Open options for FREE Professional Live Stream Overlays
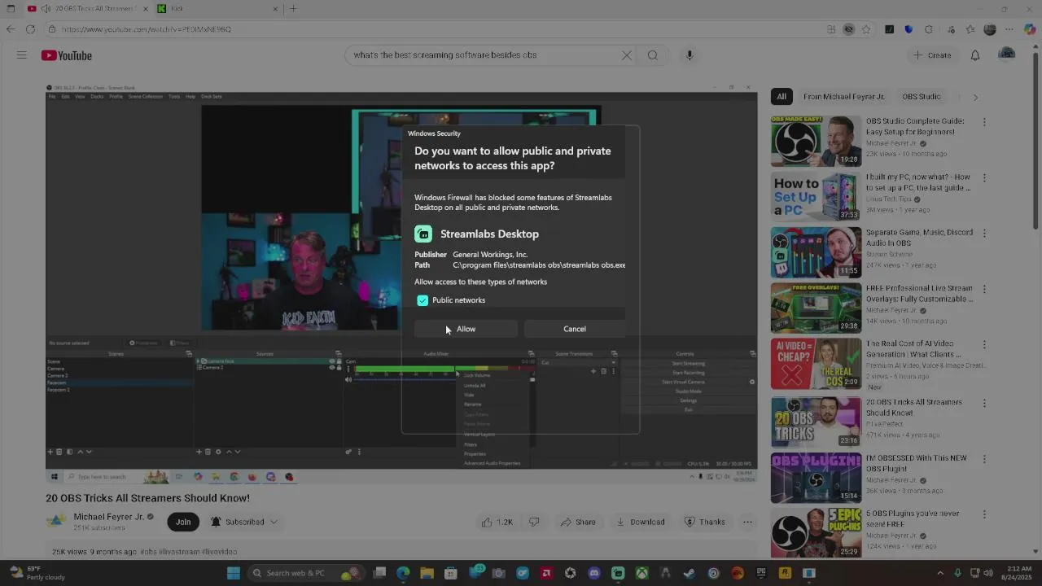The image size is (1042, 586). click(x=984, y=289)
